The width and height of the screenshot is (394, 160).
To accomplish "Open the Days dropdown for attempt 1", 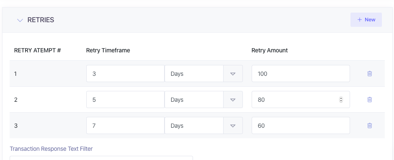I will click(203, 74).
